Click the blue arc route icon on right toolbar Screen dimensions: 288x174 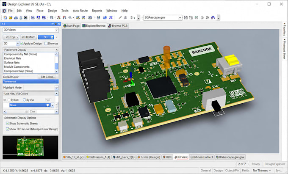(213, 18)
